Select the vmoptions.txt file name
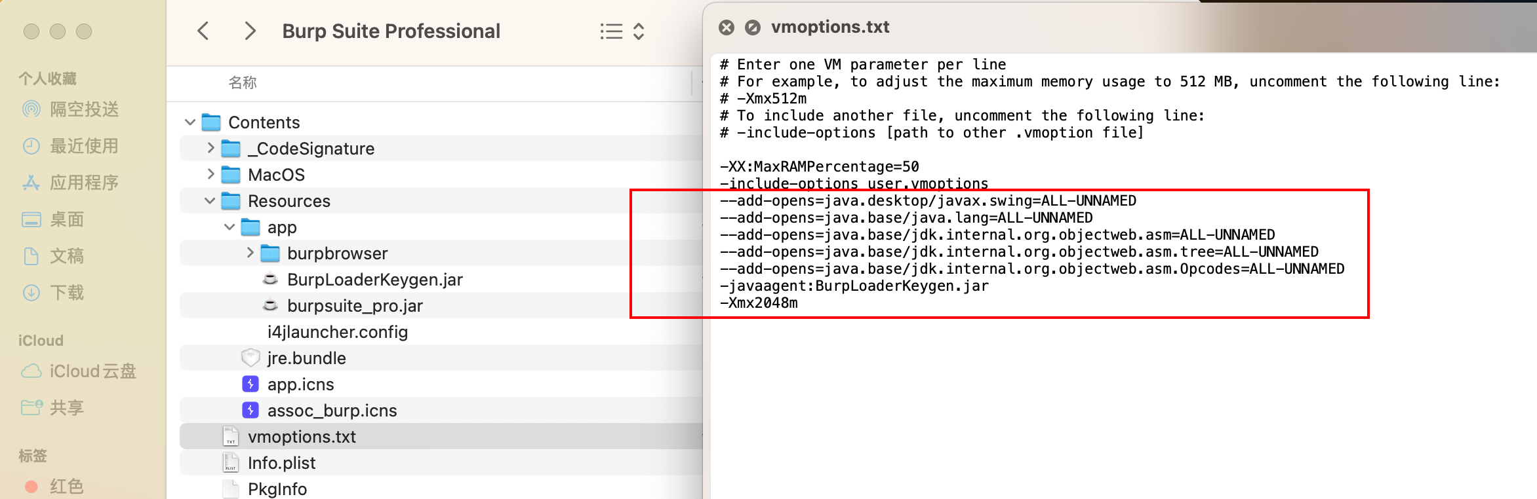Screen dimensions: 1537x499 point(302,436)
